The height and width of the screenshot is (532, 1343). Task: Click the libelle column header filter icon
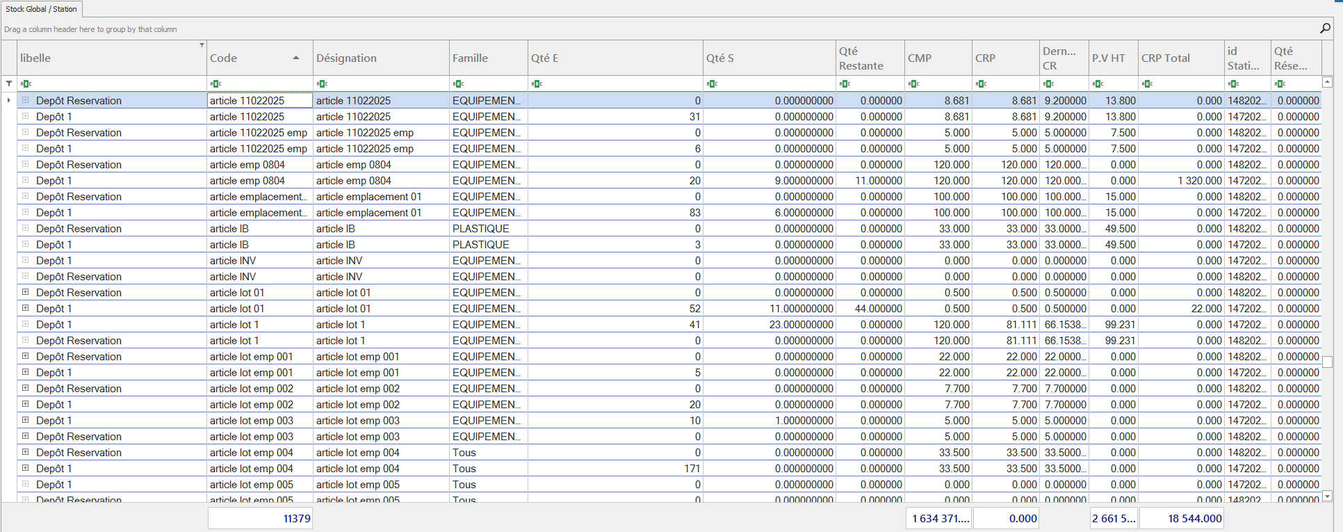click(202, 45)
